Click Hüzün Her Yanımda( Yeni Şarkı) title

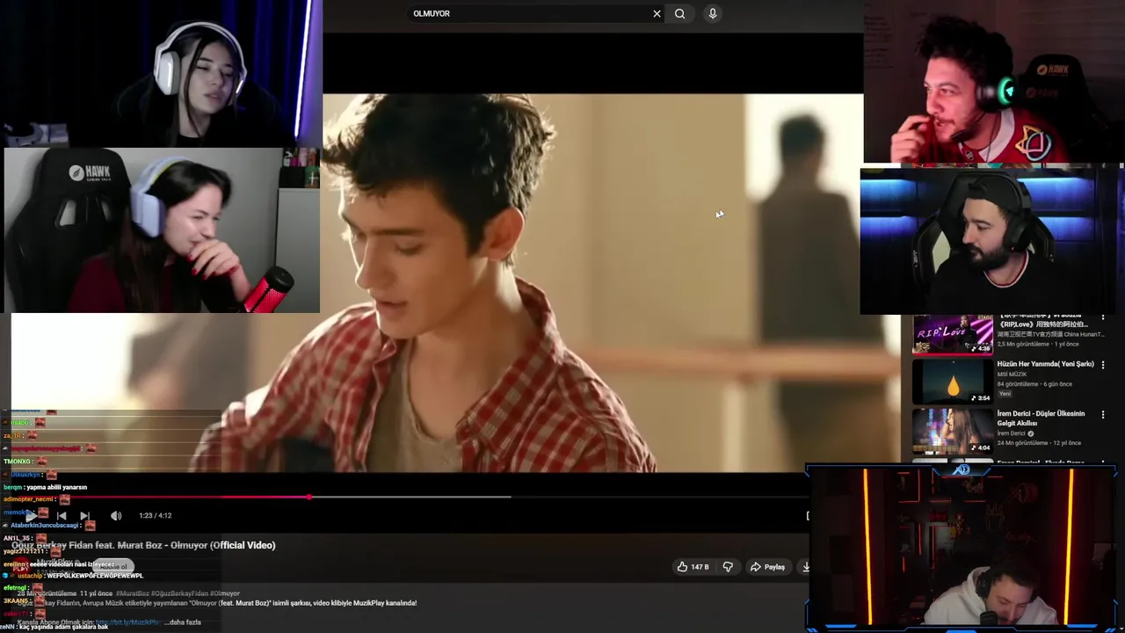[x=1045, y=364]
